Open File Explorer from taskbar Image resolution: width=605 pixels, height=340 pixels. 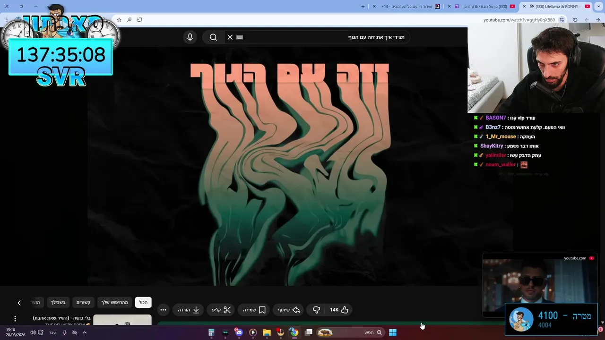pyautogui.click(x=267, y=332)
